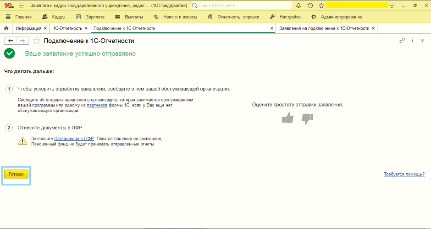The height and width of the screenshot is (229, 431).
Task: Open the 1C main hamburger menu
Action: [x=21, y=5]
